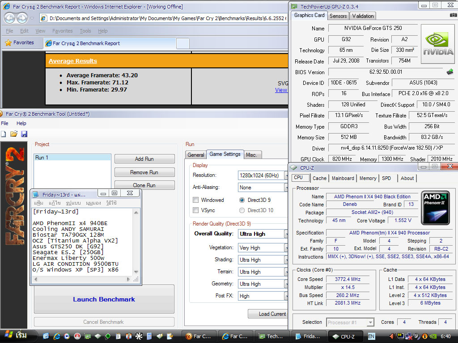Click Friday notepad taskbar button

[309, 336]
